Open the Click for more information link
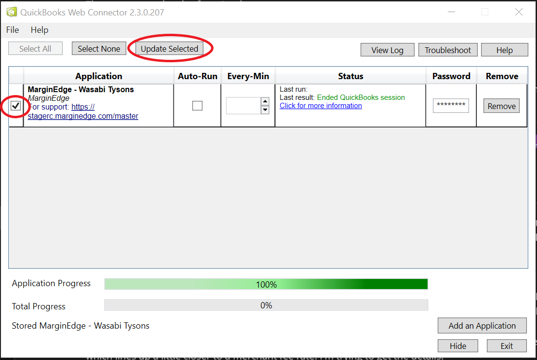The image size is (537, 360). 321,106
